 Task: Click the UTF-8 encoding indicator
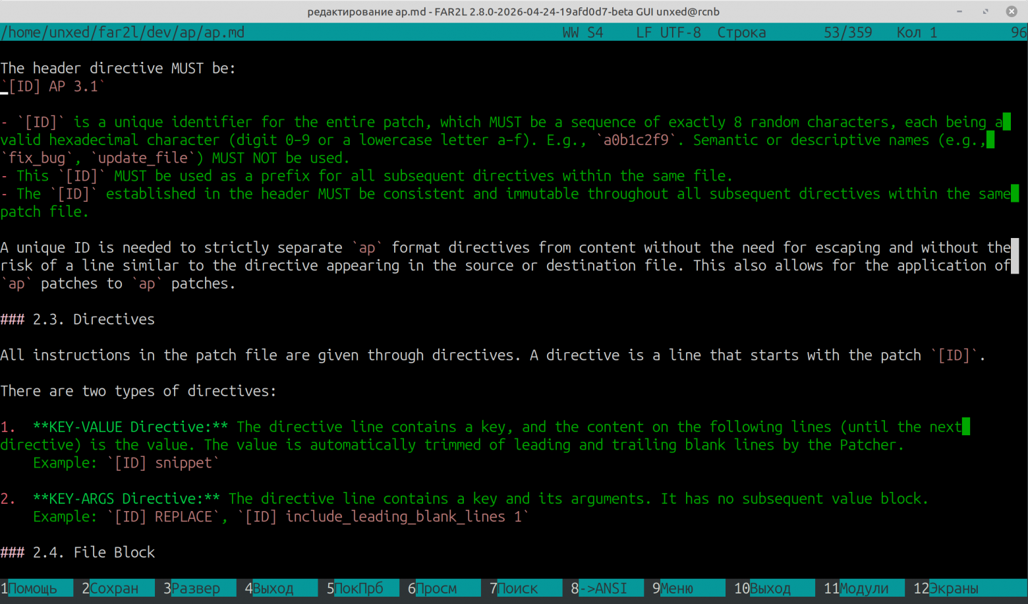tap(681, 32)
